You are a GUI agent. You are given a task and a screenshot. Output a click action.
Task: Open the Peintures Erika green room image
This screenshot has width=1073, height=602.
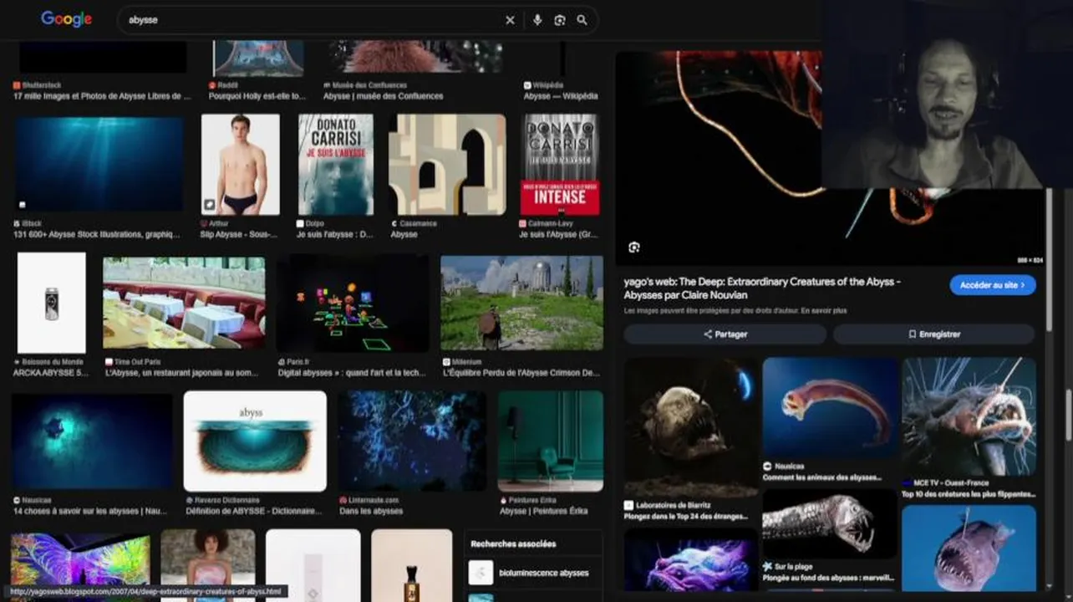tap(551, 441)
